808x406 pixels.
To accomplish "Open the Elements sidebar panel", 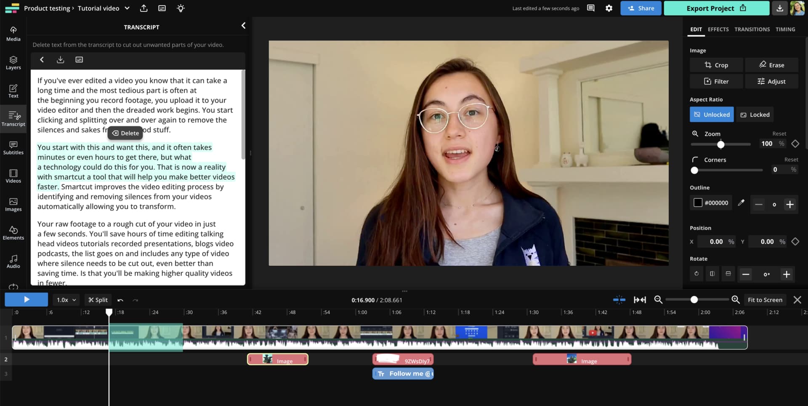I will (13, 232).
